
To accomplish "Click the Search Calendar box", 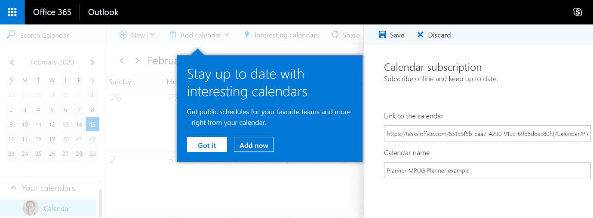I will (52, 35).
